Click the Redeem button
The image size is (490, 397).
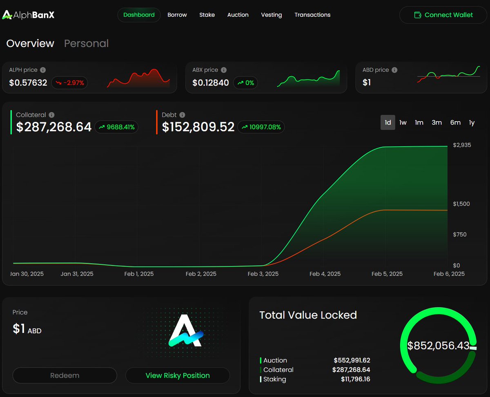(65, 375)
